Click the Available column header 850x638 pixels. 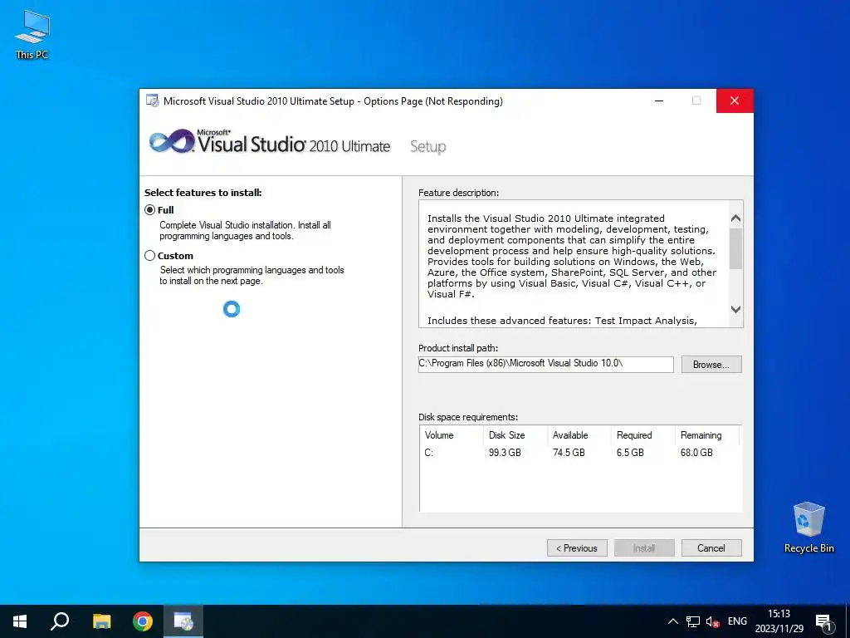pos(579,435)
